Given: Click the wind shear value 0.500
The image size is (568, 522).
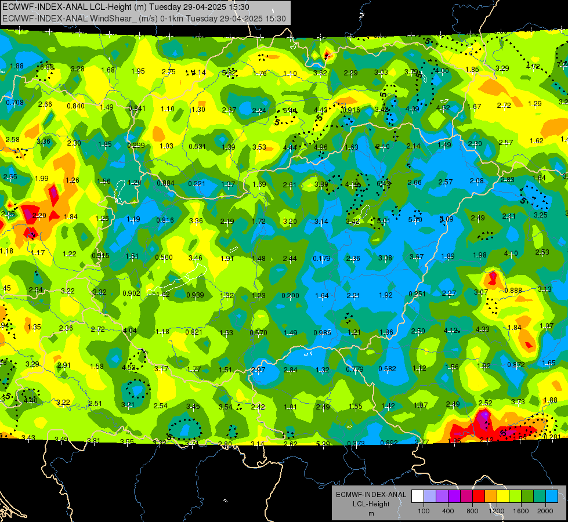Looking at the screenshot, I should coord(164,257).
